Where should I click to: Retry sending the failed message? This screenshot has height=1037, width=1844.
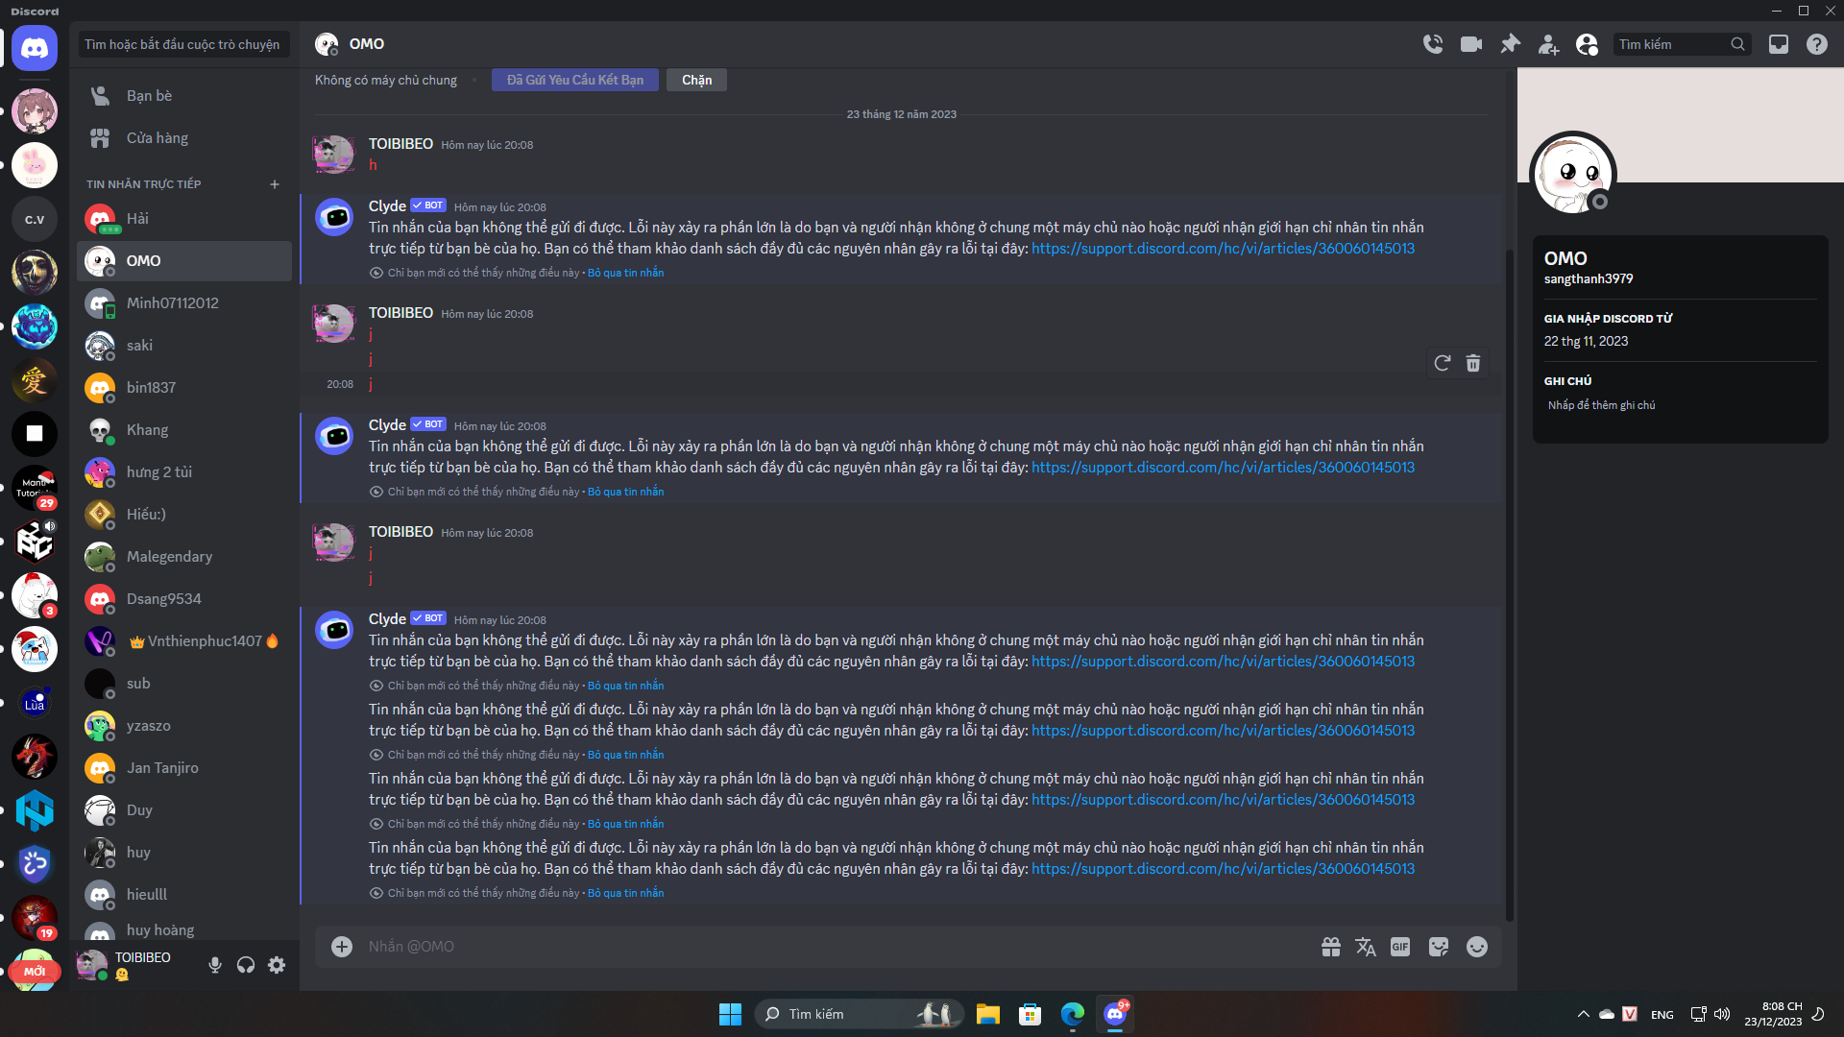(1442, 363)
